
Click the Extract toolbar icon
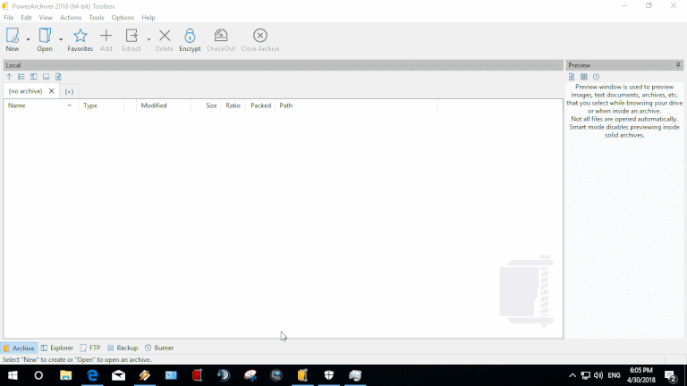click(131, 36)
